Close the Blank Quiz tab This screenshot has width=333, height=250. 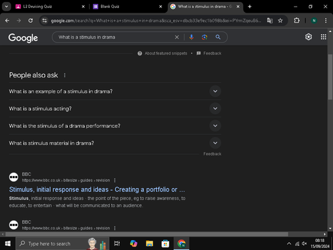tap(161, 7)
